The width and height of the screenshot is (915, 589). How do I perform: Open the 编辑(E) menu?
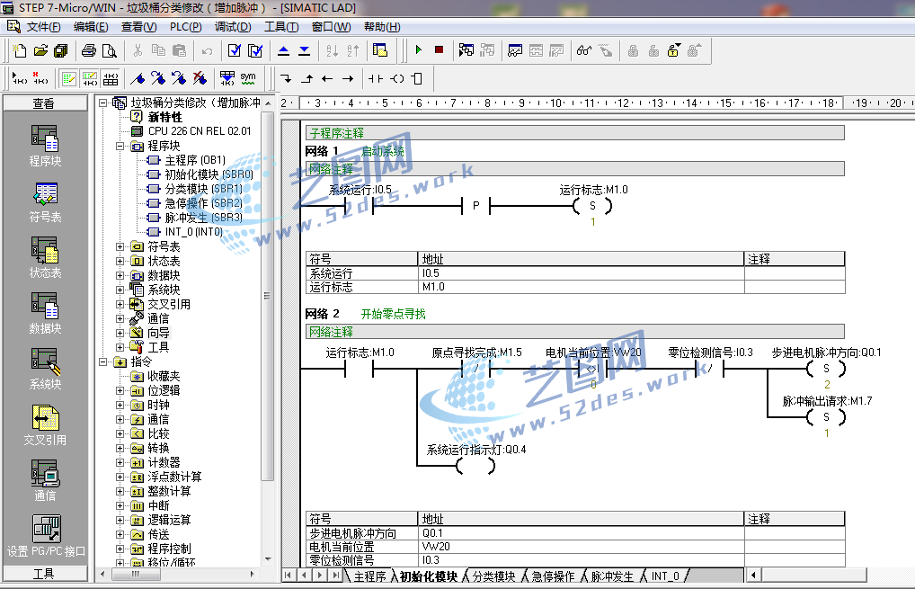point(91,27)
